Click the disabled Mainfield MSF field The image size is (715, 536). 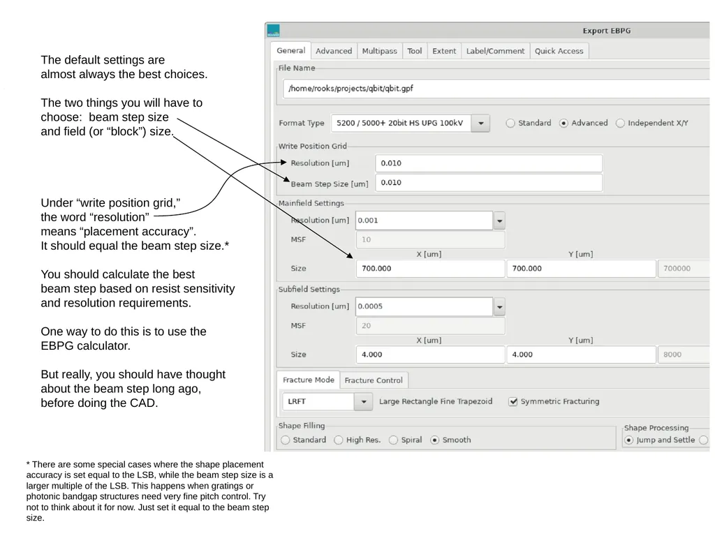[430, 240]
